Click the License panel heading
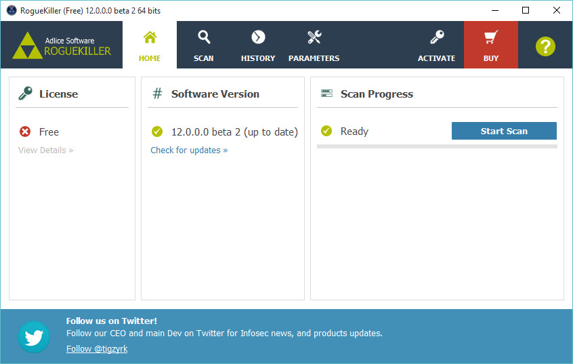The height and width of the screenshot is (364, 573). click(58, 94)
